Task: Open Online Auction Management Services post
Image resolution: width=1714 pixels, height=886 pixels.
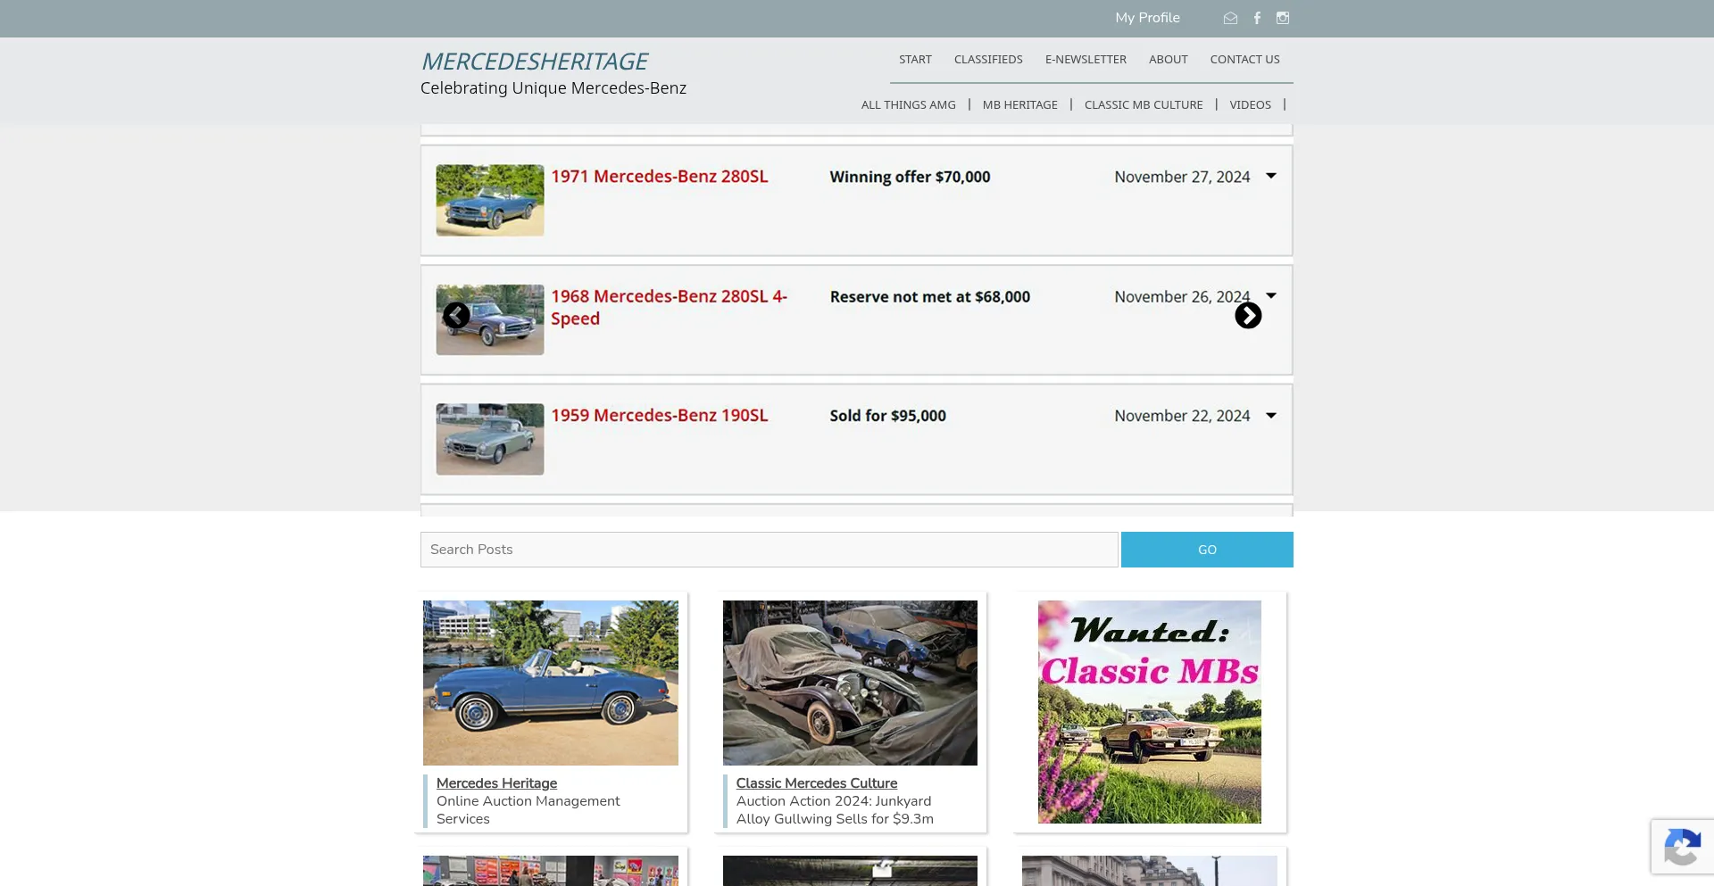Action: point(528,810)
